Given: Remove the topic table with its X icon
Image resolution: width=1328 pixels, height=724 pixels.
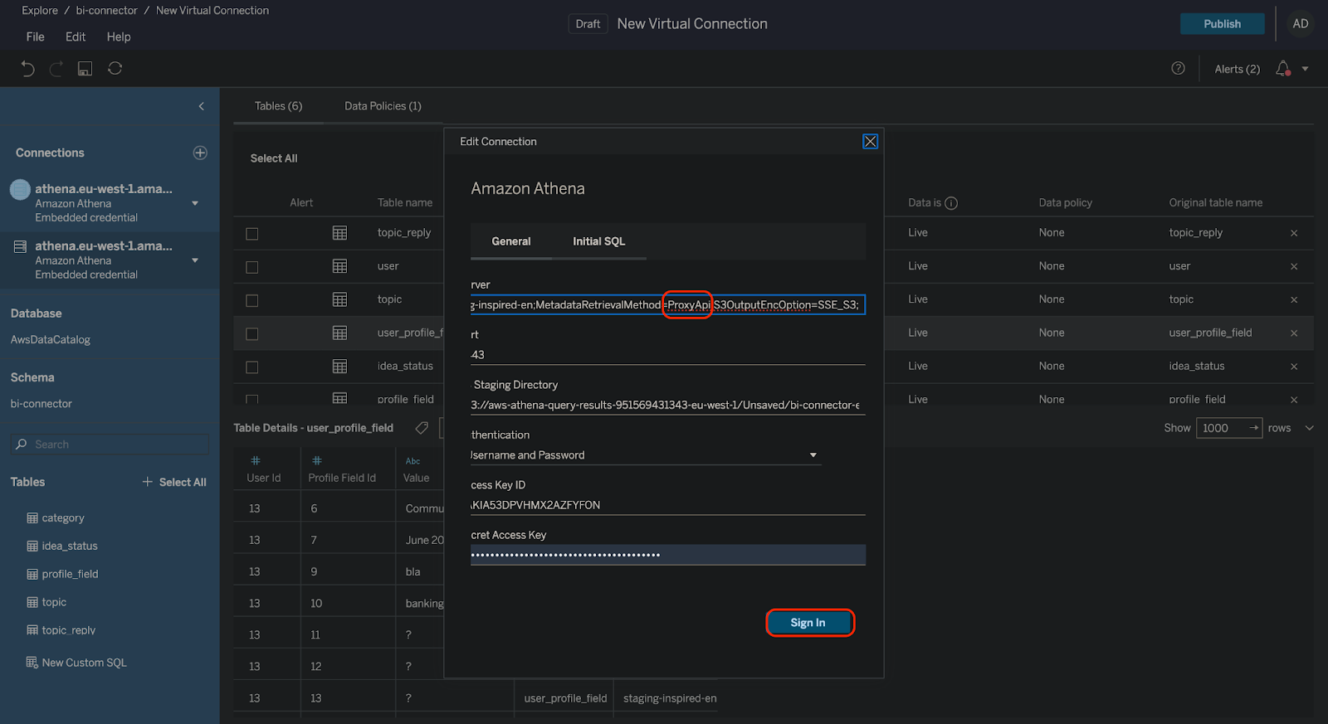Looking at the screenshot, I should pyautogui.click(x=1294, y=299).
